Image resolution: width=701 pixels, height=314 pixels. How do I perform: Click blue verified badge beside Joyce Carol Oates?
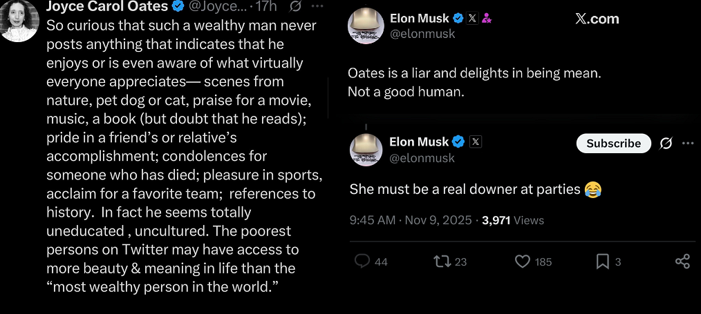pos(178,6)
